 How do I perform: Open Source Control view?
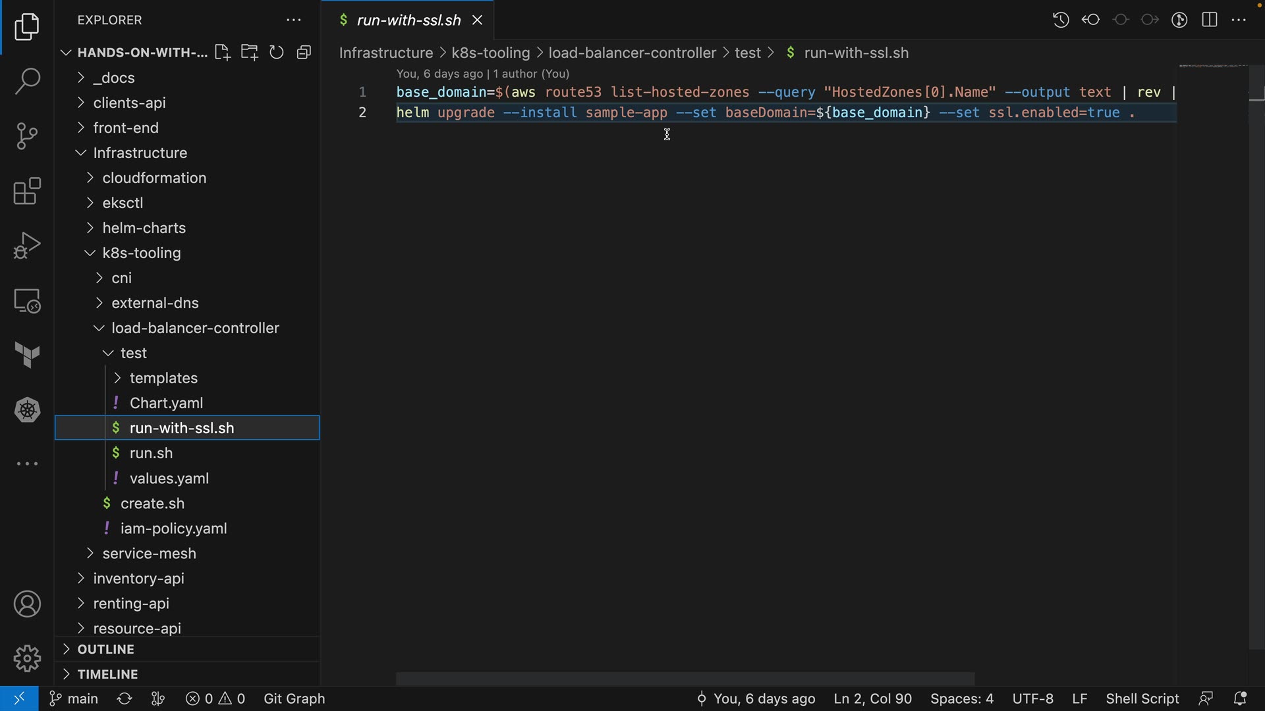click(x=27, y=136)
